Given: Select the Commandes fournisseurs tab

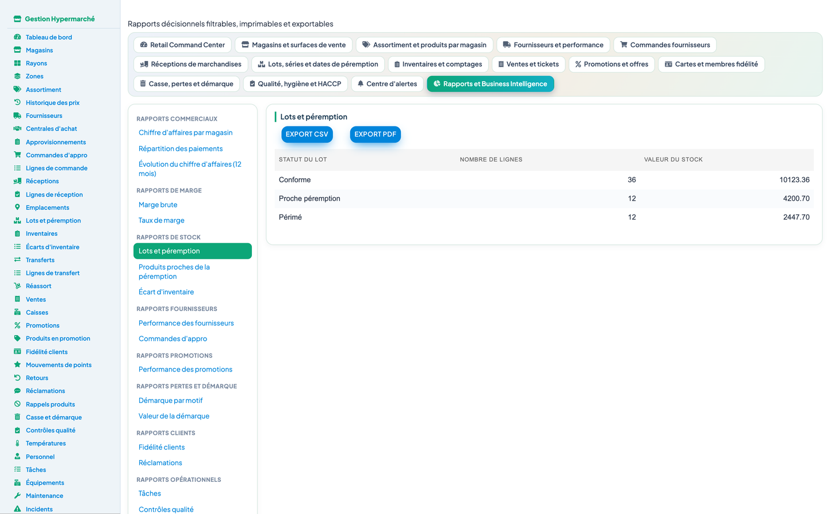Looking at the screenshot, I should 665,45.
